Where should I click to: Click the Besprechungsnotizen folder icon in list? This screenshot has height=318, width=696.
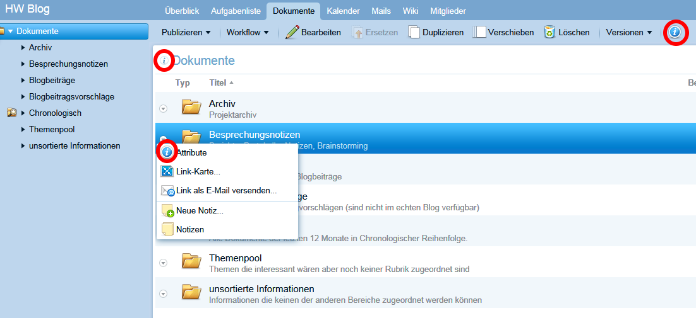(x=191, y=137)
